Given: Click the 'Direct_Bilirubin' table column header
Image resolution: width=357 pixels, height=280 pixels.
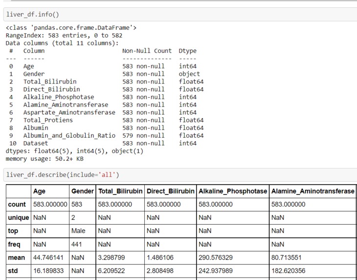Looking at the screenshot, I should [170, 191].
